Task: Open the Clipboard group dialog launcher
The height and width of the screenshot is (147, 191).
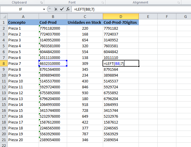Action: click(x=41, y=3)
